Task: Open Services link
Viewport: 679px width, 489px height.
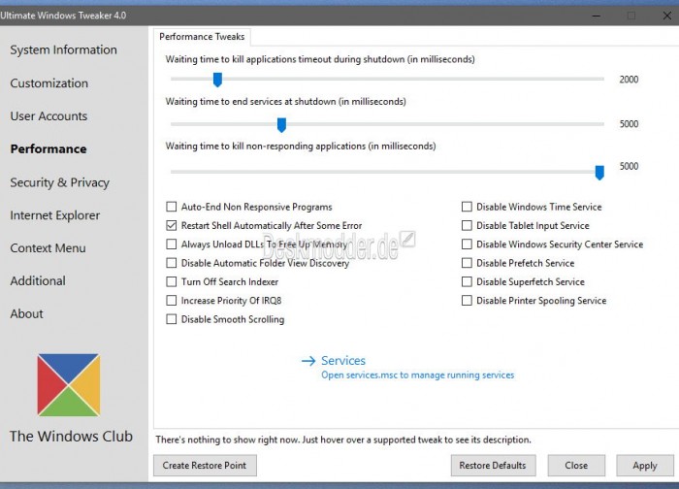Action: (343, 360)
